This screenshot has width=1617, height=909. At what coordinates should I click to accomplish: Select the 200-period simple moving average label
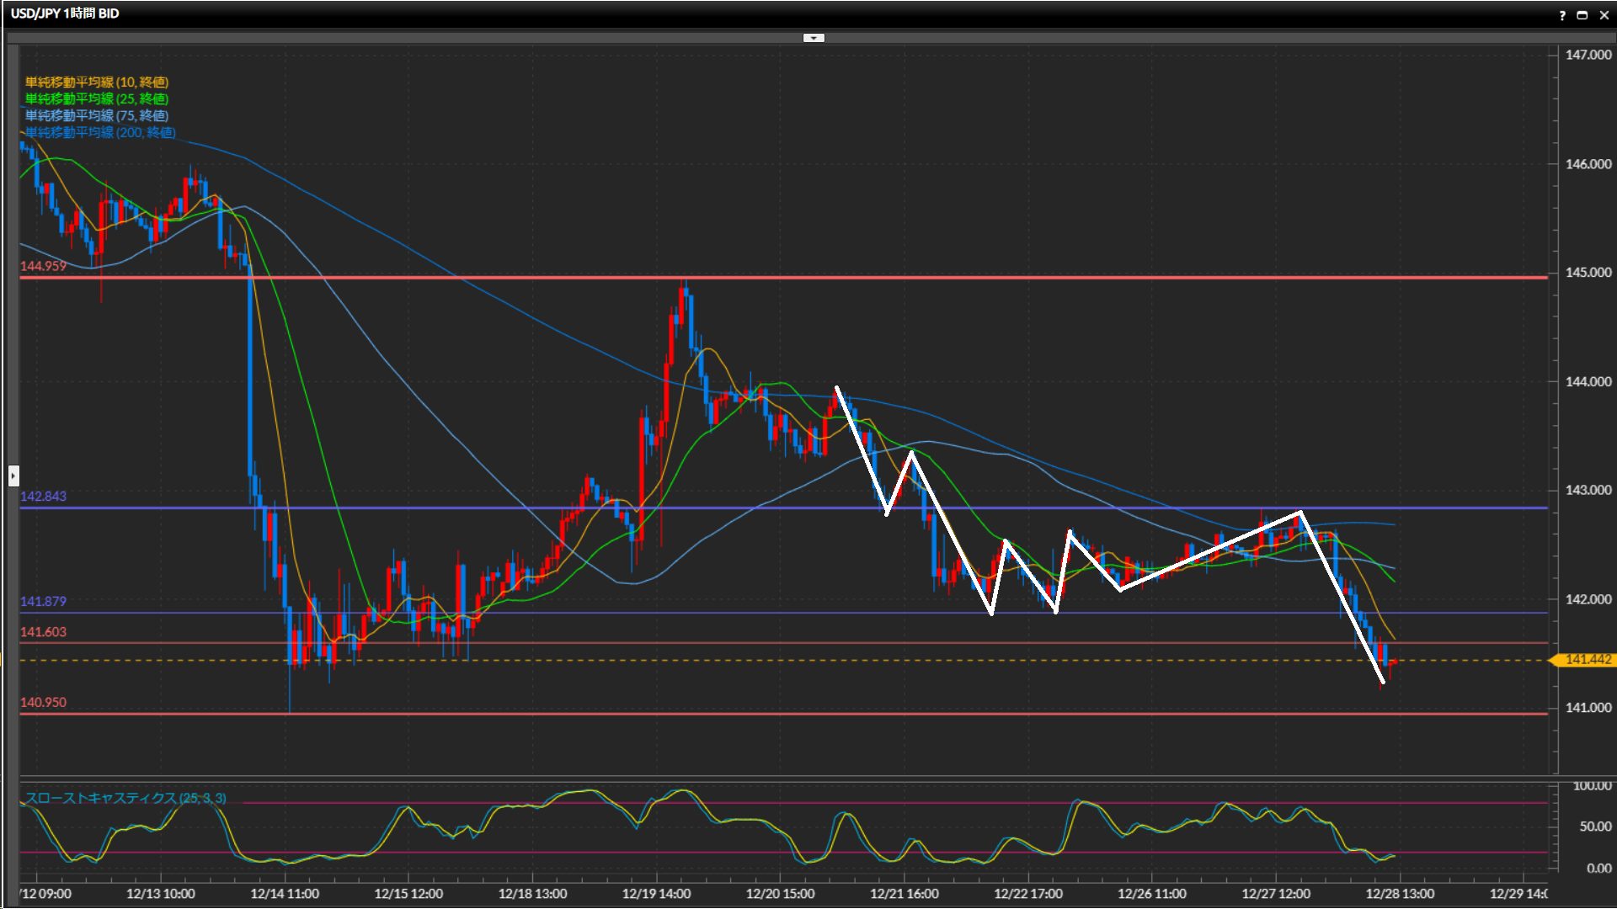[x=99, y=132]
